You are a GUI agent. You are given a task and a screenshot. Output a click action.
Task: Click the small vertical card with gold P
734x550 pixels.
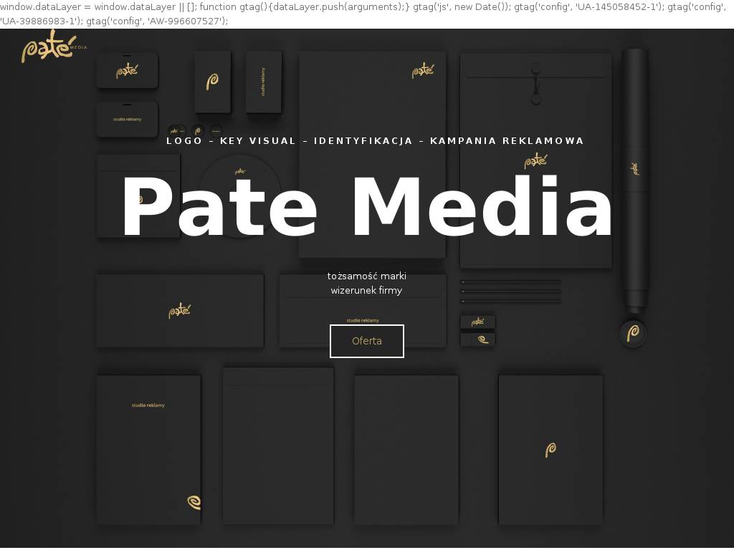point(212,82)
